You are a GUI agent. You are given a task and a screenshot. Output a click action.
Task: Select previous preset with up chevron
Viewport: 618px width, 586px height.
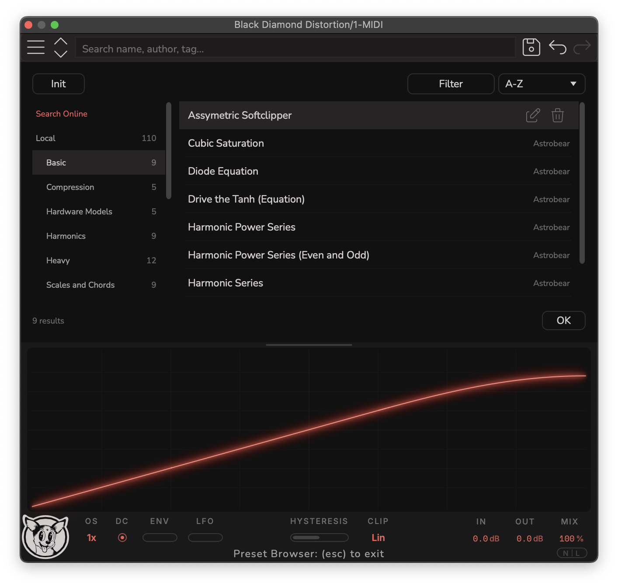pos(61,41)
